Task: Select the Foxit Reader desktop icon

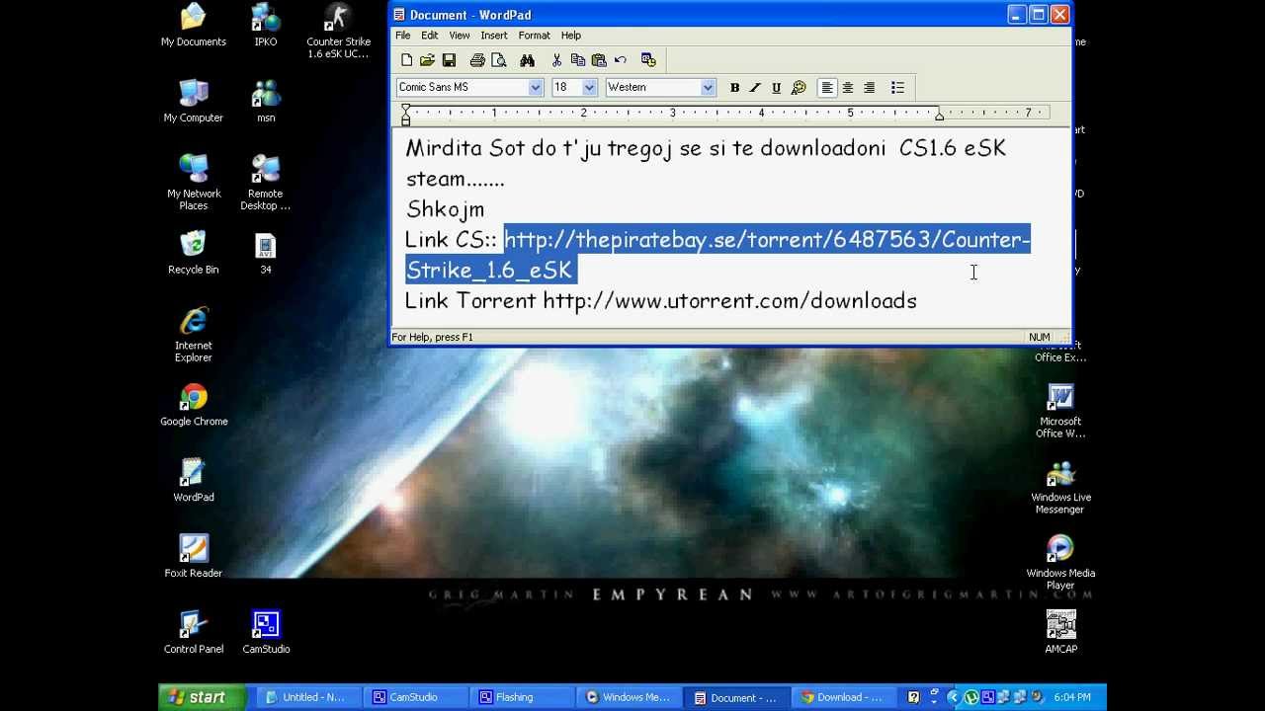Action: coord(194,558)
